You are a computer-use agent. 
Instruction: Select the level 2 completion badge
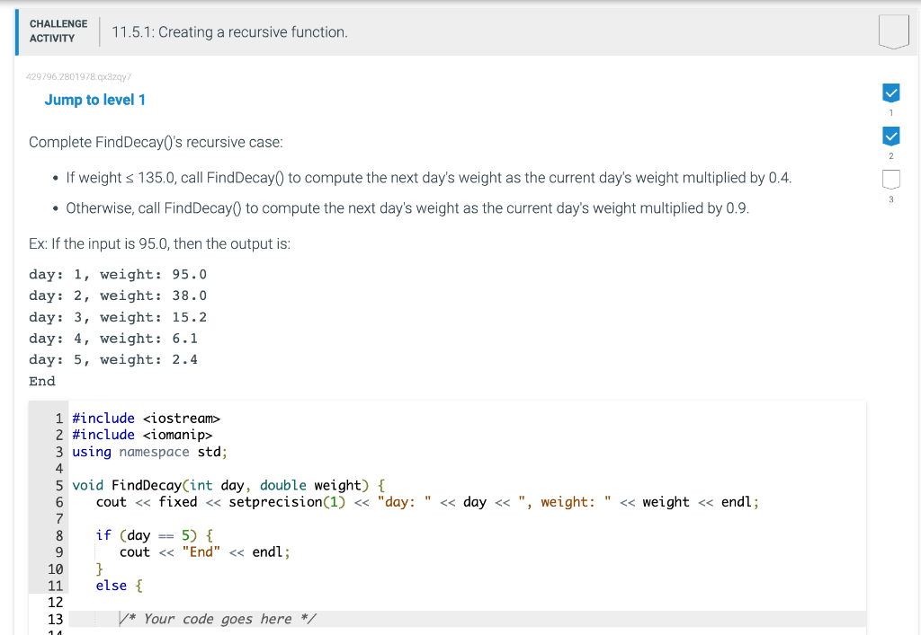click(x=890, y=137)
